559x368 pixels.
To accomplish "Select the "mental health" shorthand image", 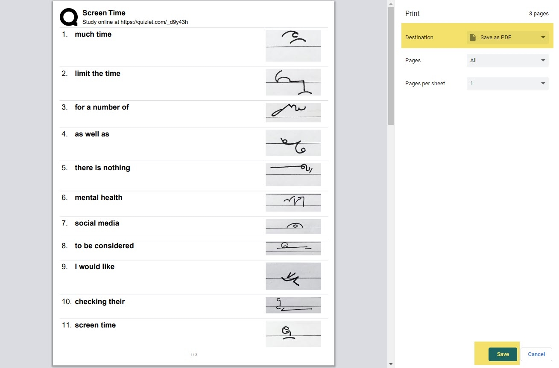I will coord(293,202).
